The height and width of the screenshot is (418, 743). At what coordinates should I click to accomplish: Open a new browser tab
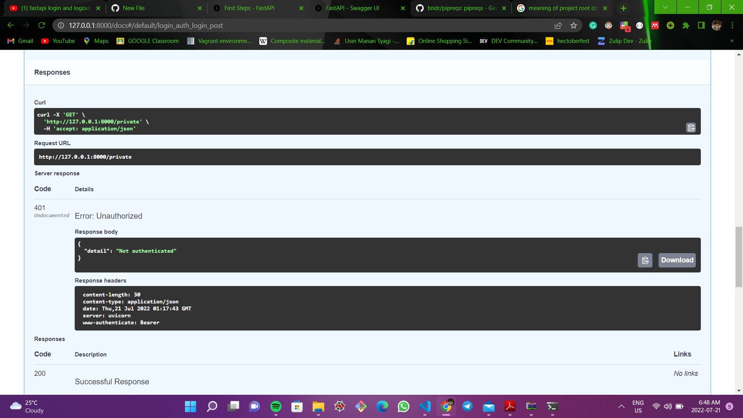(x=623, y=8)
